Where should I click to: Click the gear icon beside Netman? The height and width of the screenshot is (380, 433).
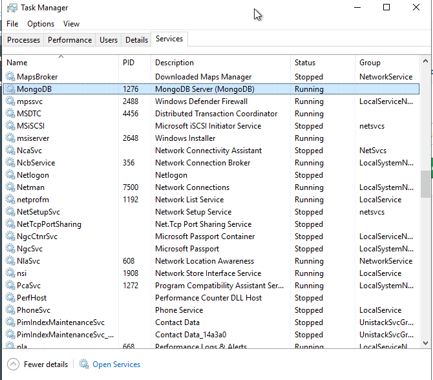(10, 187)
